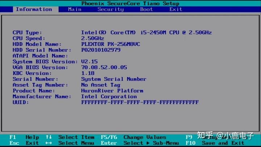This screenshot has width=261, height=147.
Task: Select the CPU Type value line
Action: [x=146, y=32]
